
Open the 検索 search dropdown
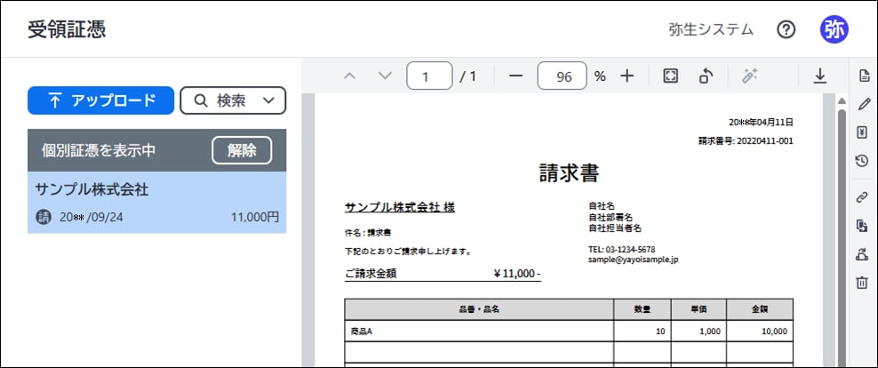tap(233, 100)
